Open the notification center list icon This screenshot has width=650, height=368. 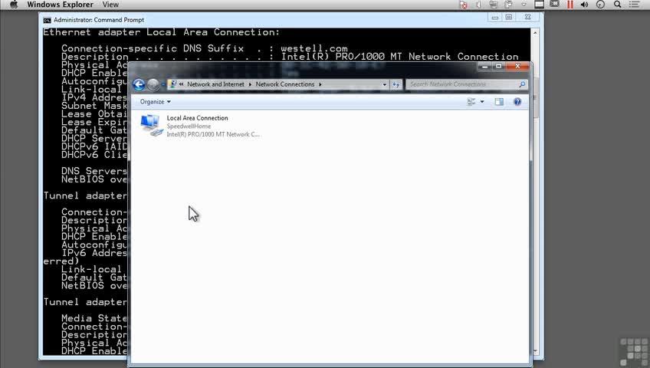click(x=634, y=5)
